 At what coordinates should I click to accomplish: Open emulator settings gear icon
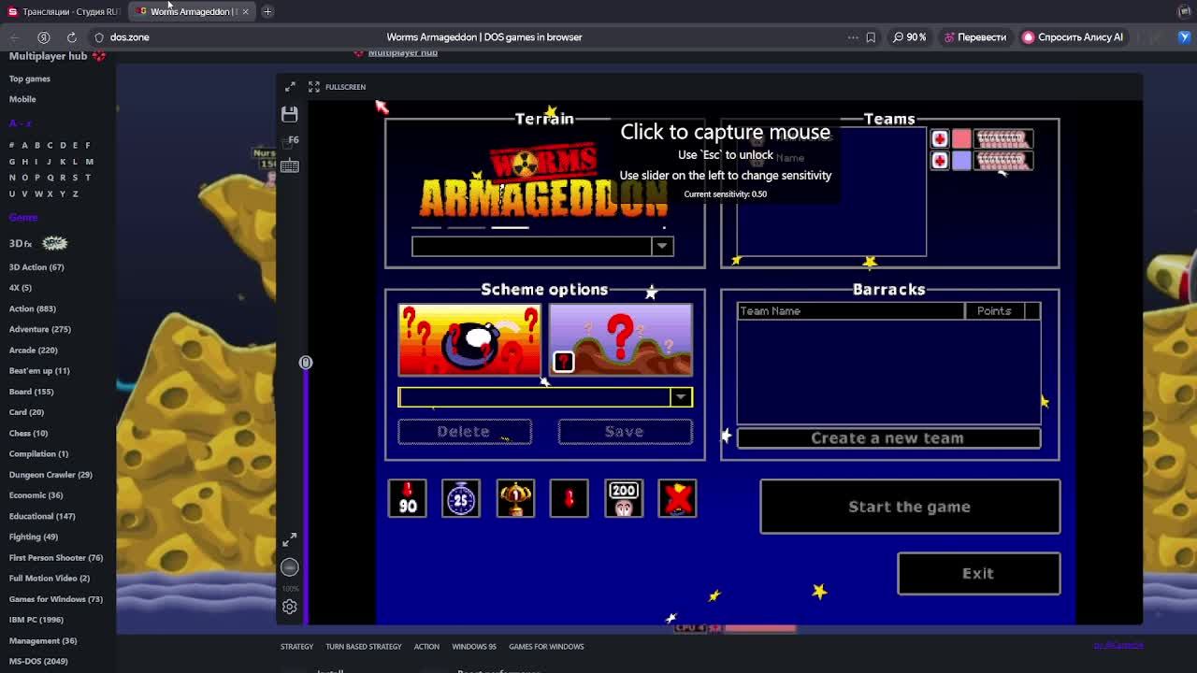pyautogui.click(x=290, y=607)
